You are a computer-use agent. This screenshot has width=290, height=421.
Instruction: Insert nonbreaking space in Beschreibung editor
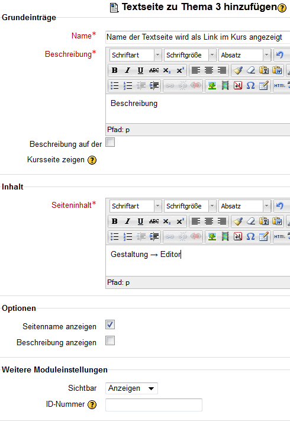(x=238, y=86)
